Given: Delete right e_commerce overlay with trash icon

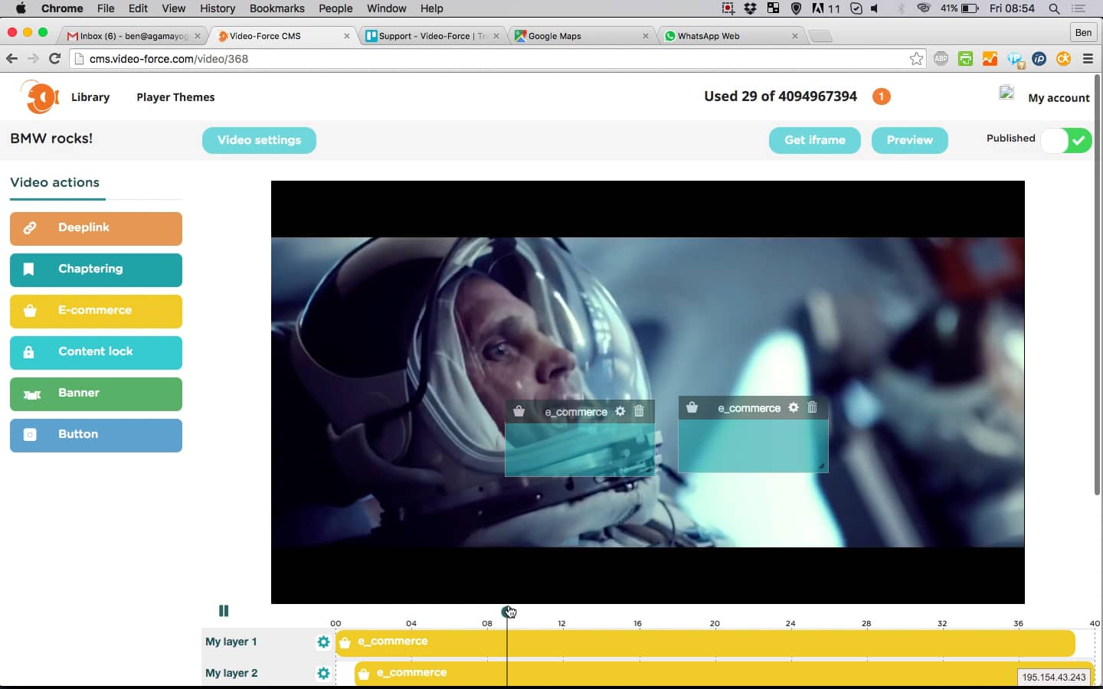Looking at the screenshot, I should (812, 407).
